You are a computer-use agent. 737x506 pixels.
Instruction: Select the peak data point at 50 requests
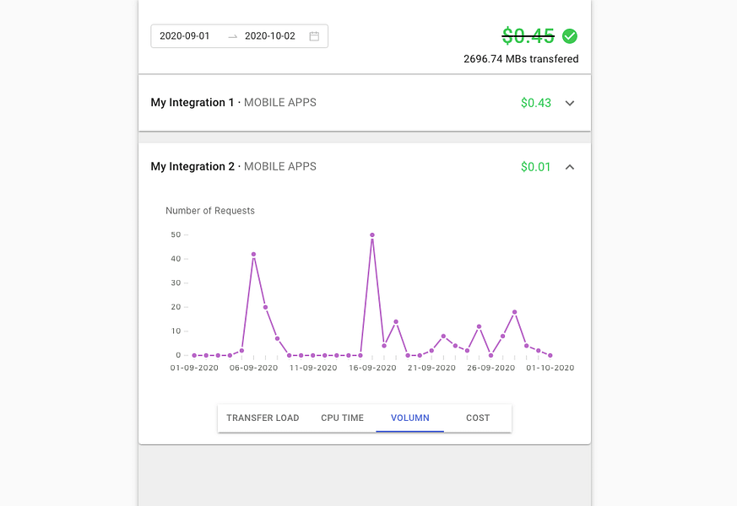point(372,234)
